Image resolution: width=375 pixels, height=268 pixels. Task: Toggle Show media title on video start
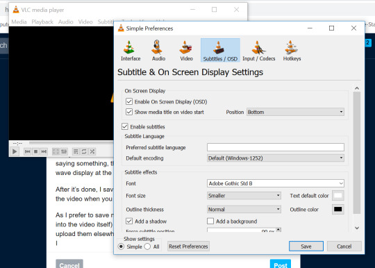(129, 112)
